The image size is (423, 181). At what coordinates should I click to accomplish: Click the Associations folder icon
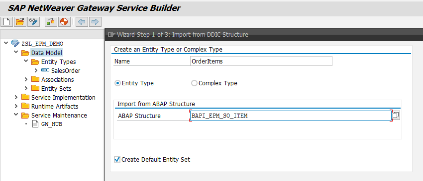[35, 80]
